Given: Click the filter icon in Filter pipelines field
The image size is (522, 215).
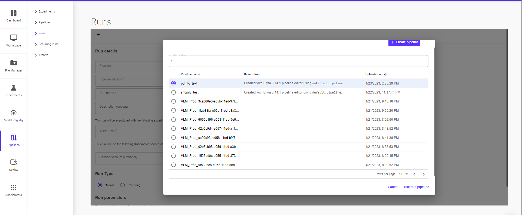Looking at the screenshot, I should click(171, 61).
